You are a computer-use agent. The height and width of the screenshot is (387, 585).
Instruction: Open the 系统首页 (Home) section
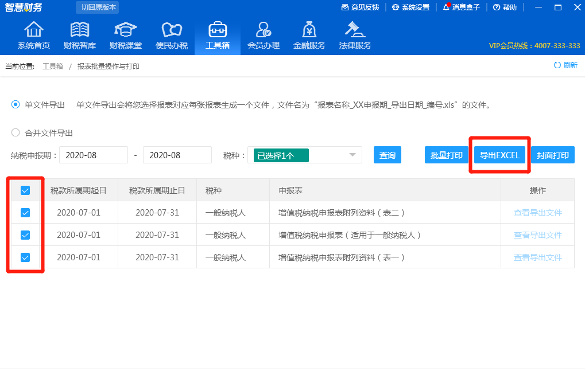pyautogui.click(x=33, y=34)
